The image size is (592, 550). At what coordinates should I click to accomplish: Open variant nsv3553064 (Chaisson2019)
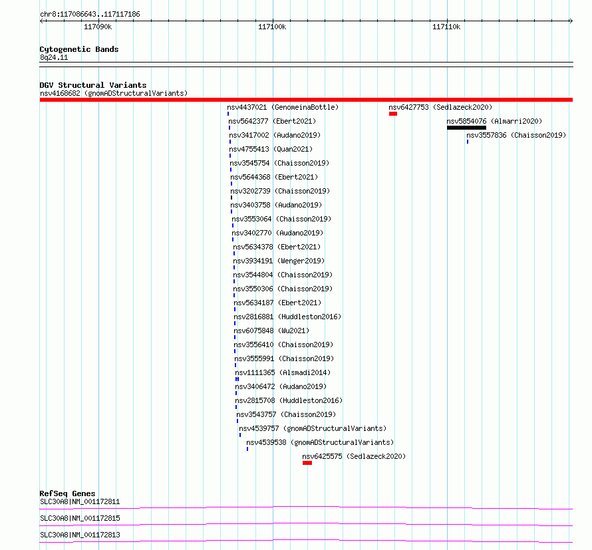click(281, 219)
